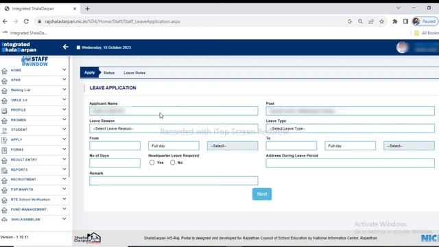Image resolution: width=439 pixels, height=247 pixels.
Task: Click the STAFF WINDOW logo
Action: pyautogui.click(x=35, y=61)
